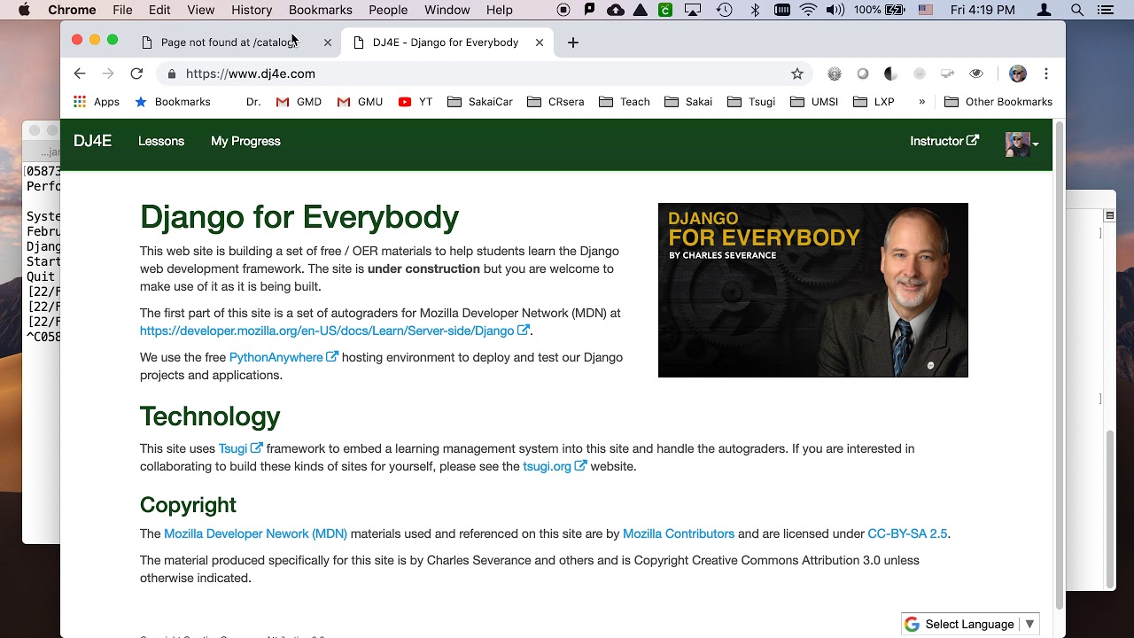Image resolution: width=1134 pixels, height=638 pixels.
Task: Open the History menu
Action: tap(252, 10)
